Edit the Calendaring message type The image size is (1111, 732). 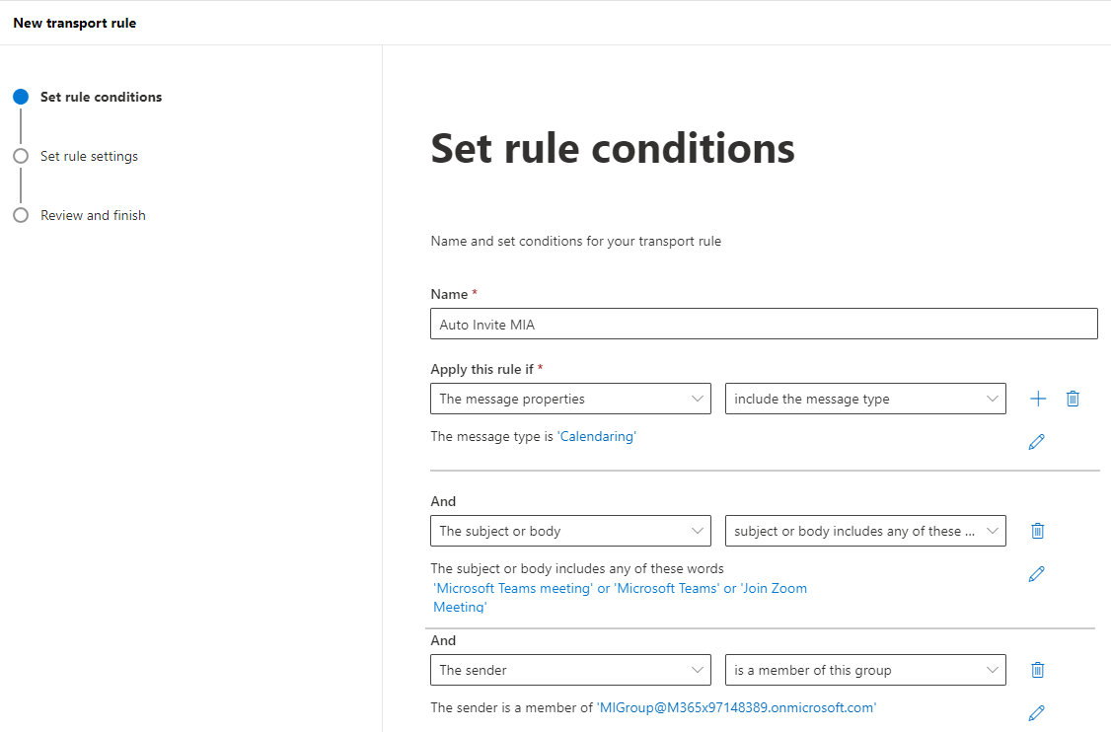1036,442
